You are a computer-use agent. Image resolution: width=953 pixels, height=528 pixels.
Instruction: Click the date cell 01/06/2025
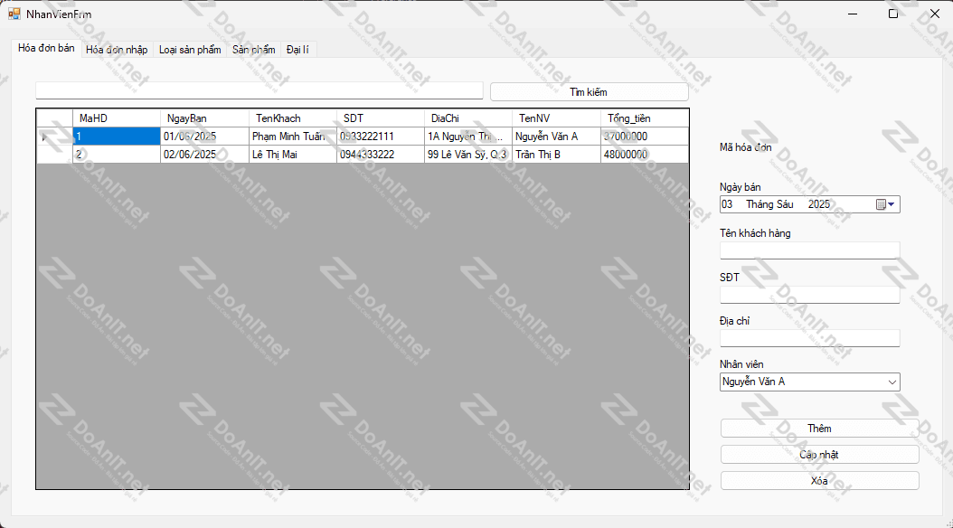click(205, 137)
